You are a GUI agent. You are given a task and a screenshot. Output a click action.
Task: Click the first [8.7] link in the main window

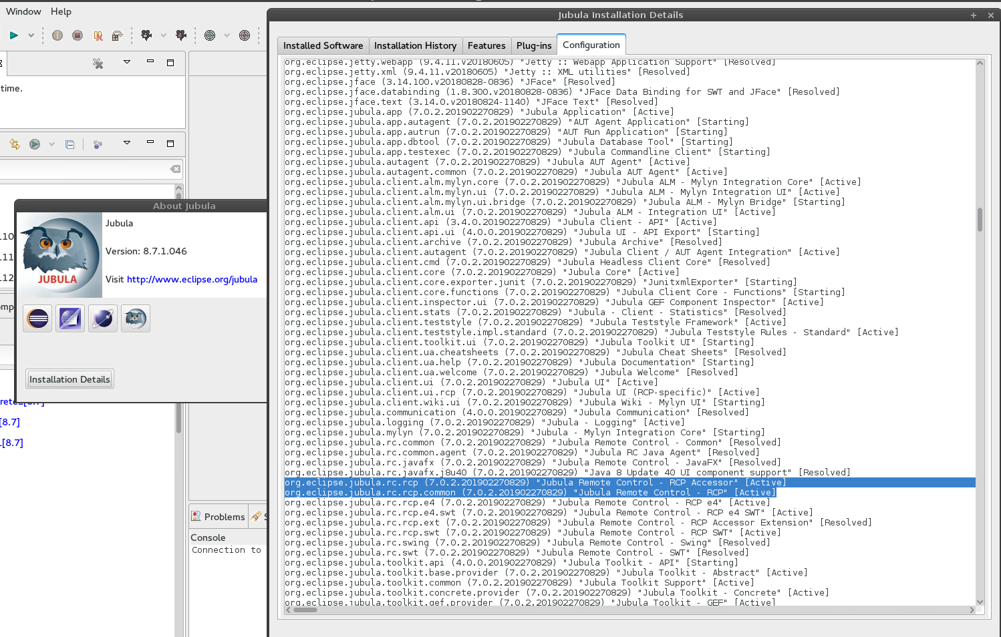click(x=10, y=422)
